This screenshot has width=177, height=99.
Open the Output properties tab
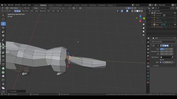148,50
